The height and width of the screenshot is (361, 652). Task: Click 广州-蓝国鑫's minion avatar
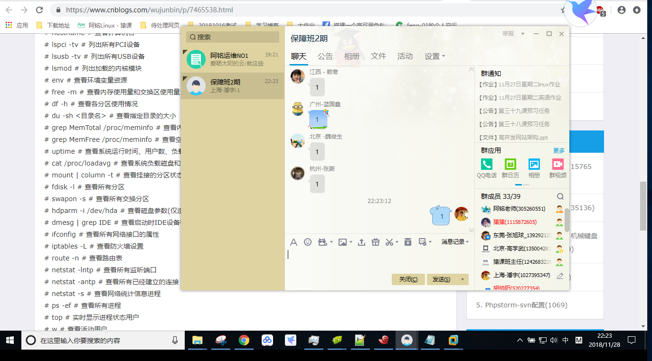298,109
